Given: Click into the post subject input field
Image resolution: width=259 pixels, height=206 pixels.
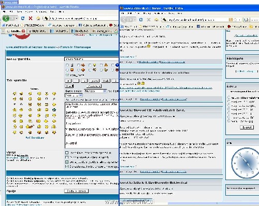Looking at the screenshot, I should tap(91, 59).
